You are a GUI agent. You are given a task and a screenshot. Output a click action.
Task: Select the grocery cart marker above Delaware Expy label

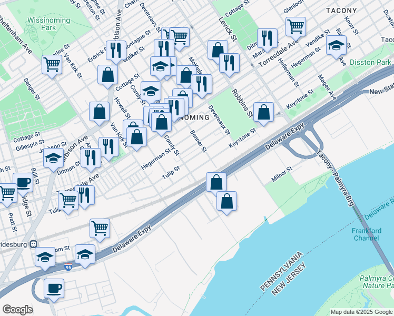point(100,229)
